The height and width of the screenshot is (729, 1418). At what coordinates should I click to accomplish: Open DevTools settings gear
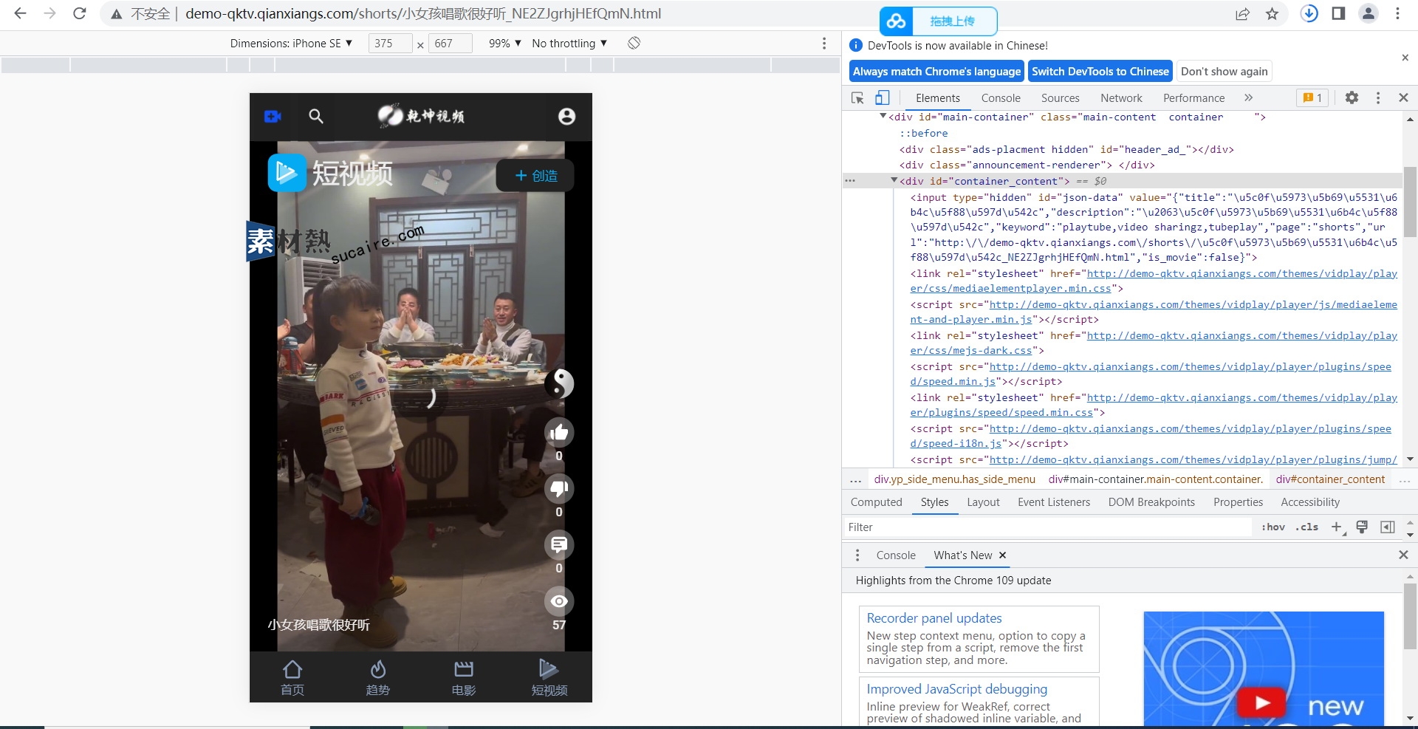[1352, 97]
